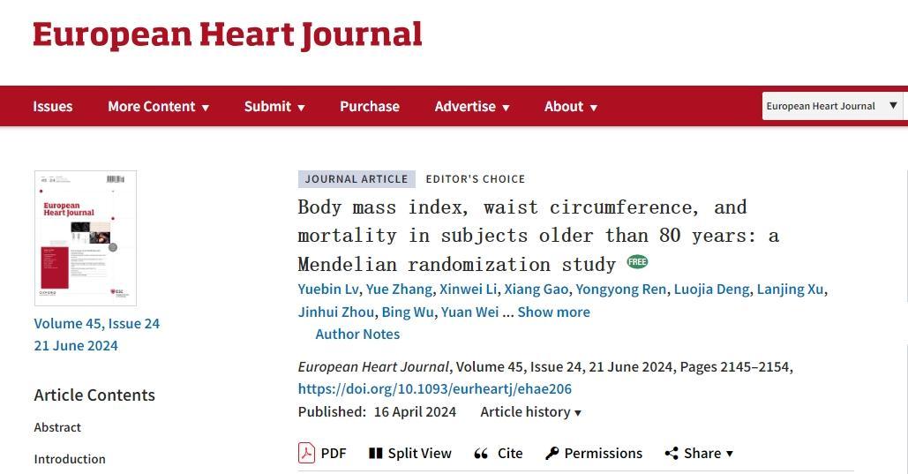Expand the Advertise dropdown

pyautogui.click(x=472, y=106)
